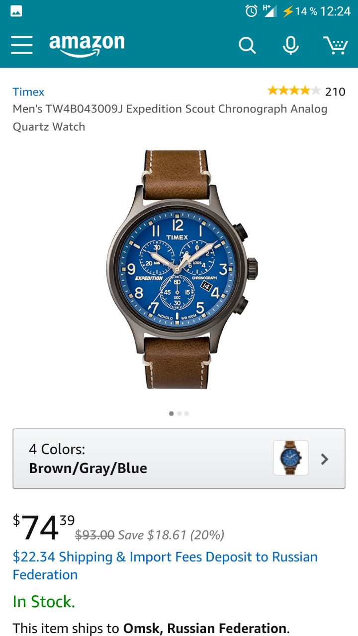Tap the star rating icons

(294, 91)
